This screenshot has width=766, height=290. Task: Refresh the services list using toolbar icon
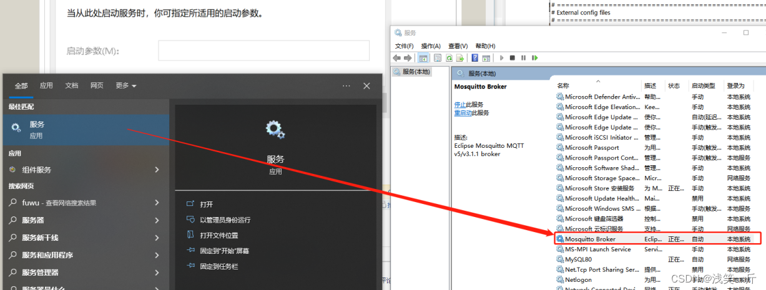[449, 57]
